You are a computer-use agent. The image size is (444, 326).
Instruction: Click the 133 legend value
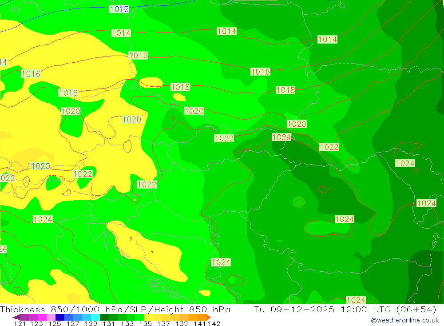pos(127,323)
